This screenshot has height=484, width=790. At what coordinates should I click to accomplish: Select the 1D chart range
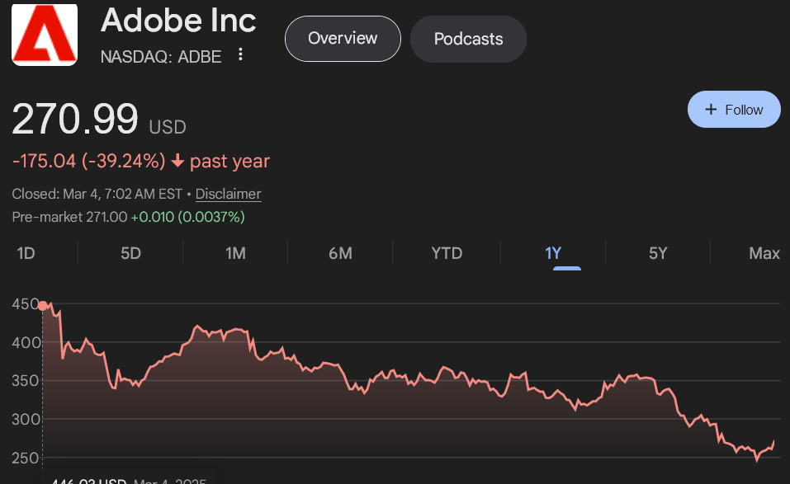26,253
